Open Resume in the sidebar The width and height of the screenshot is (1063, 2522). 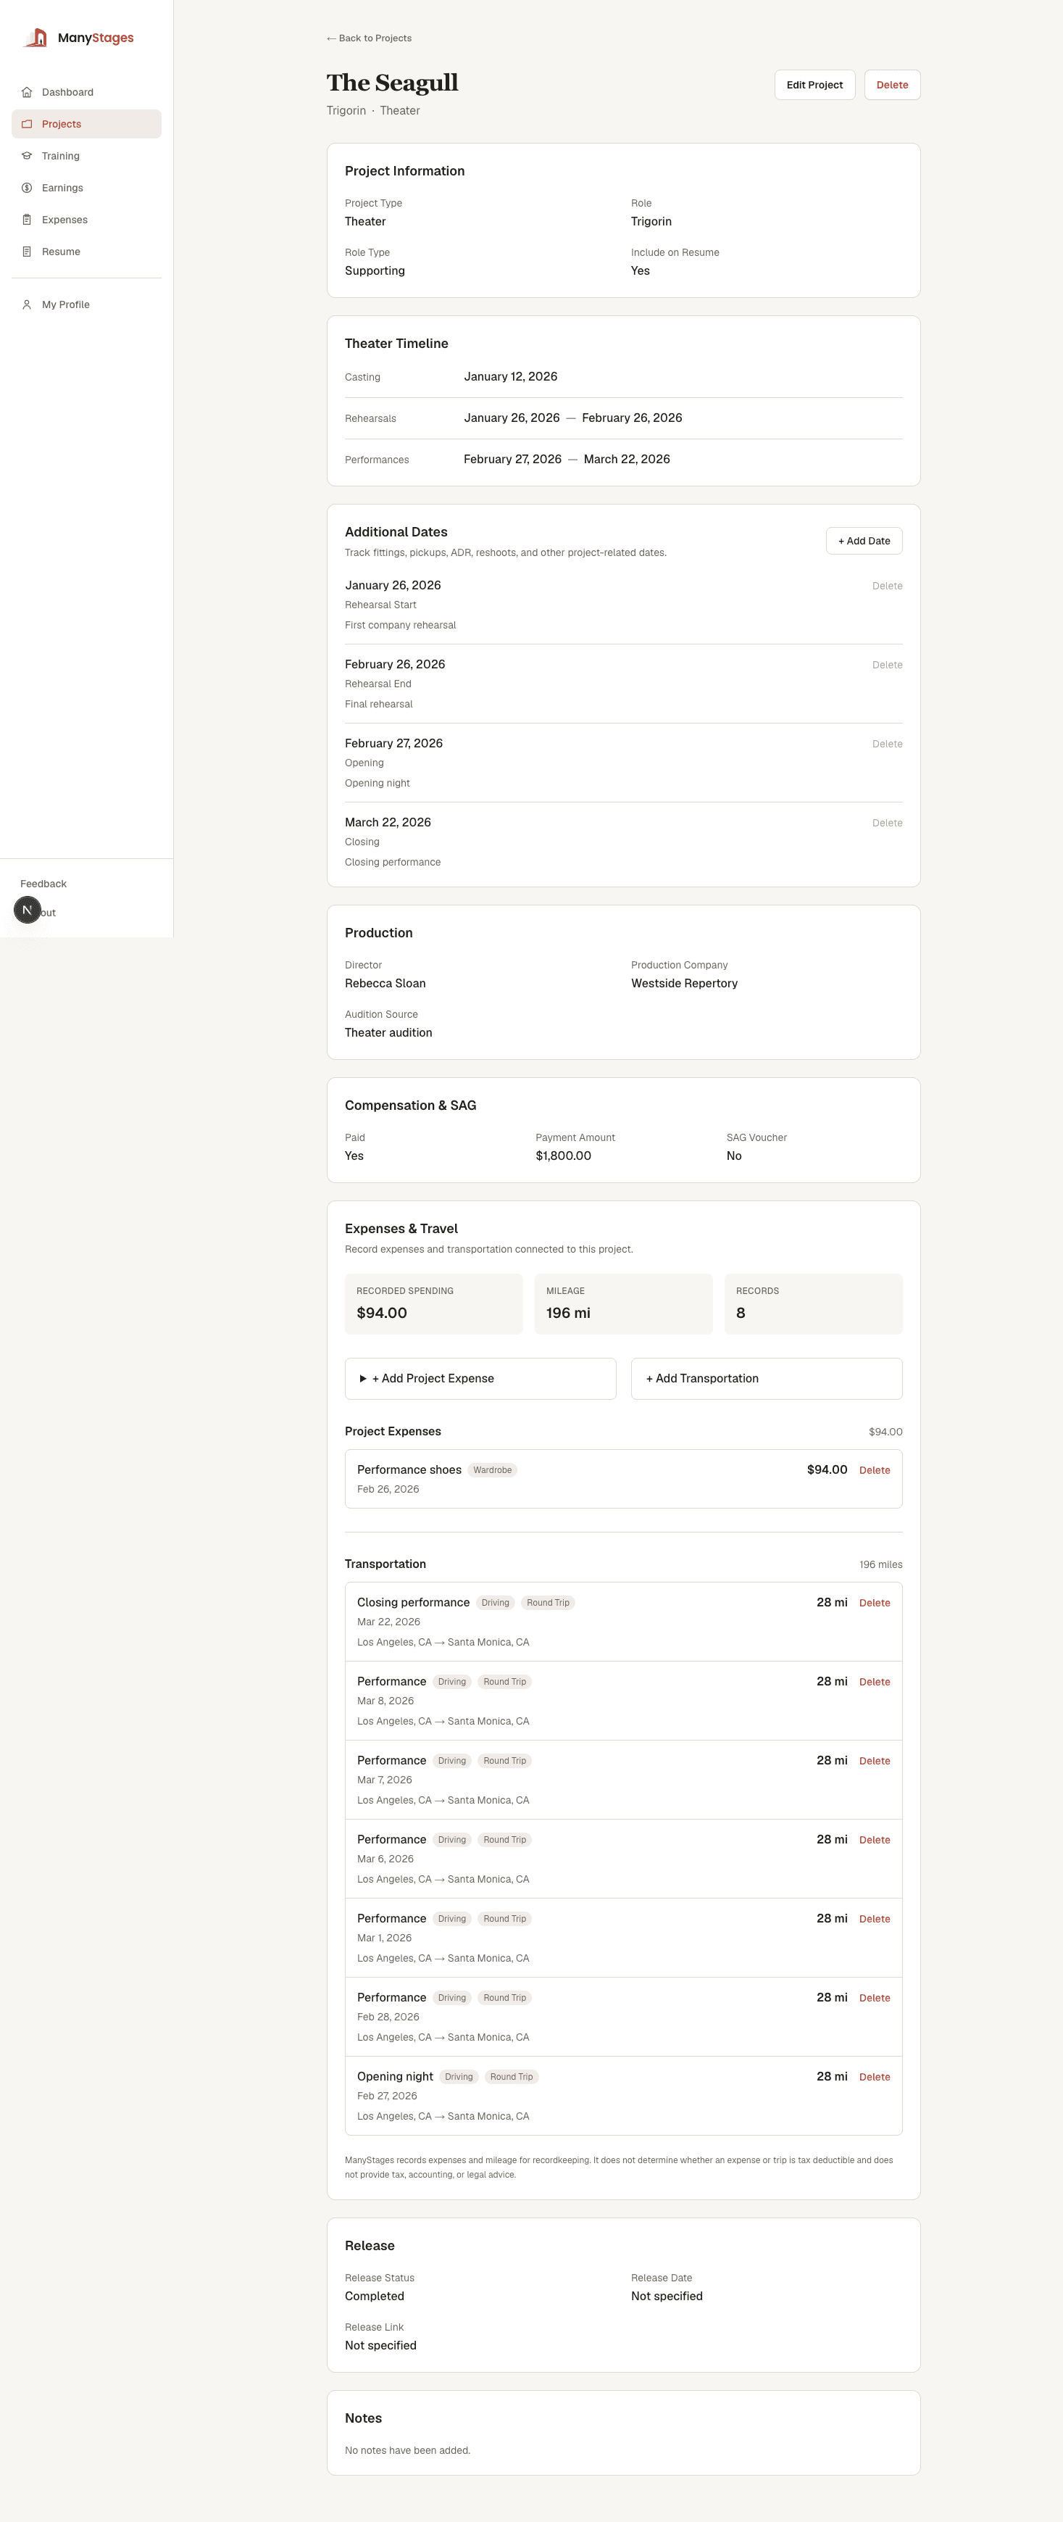tap(86, 252)
